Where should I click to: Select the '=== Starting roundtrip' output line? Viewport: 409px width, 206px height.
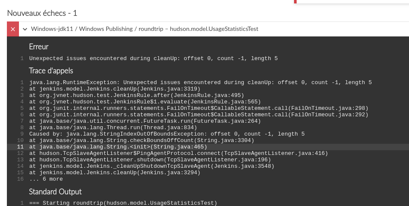(123, 203)
